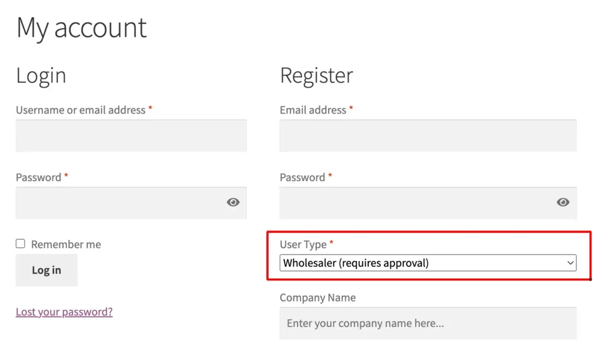Click the Log in button
Screen dimensions: 602x348
click(x=46, y=270)
